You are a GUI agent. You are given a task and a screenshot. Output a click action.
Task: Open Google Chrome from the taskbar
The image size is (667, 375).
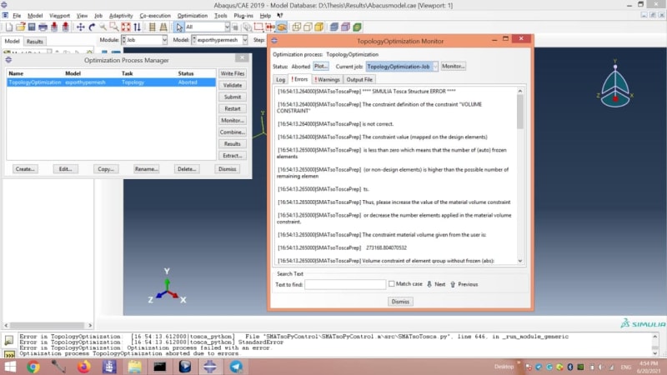[x=33, y=367]
